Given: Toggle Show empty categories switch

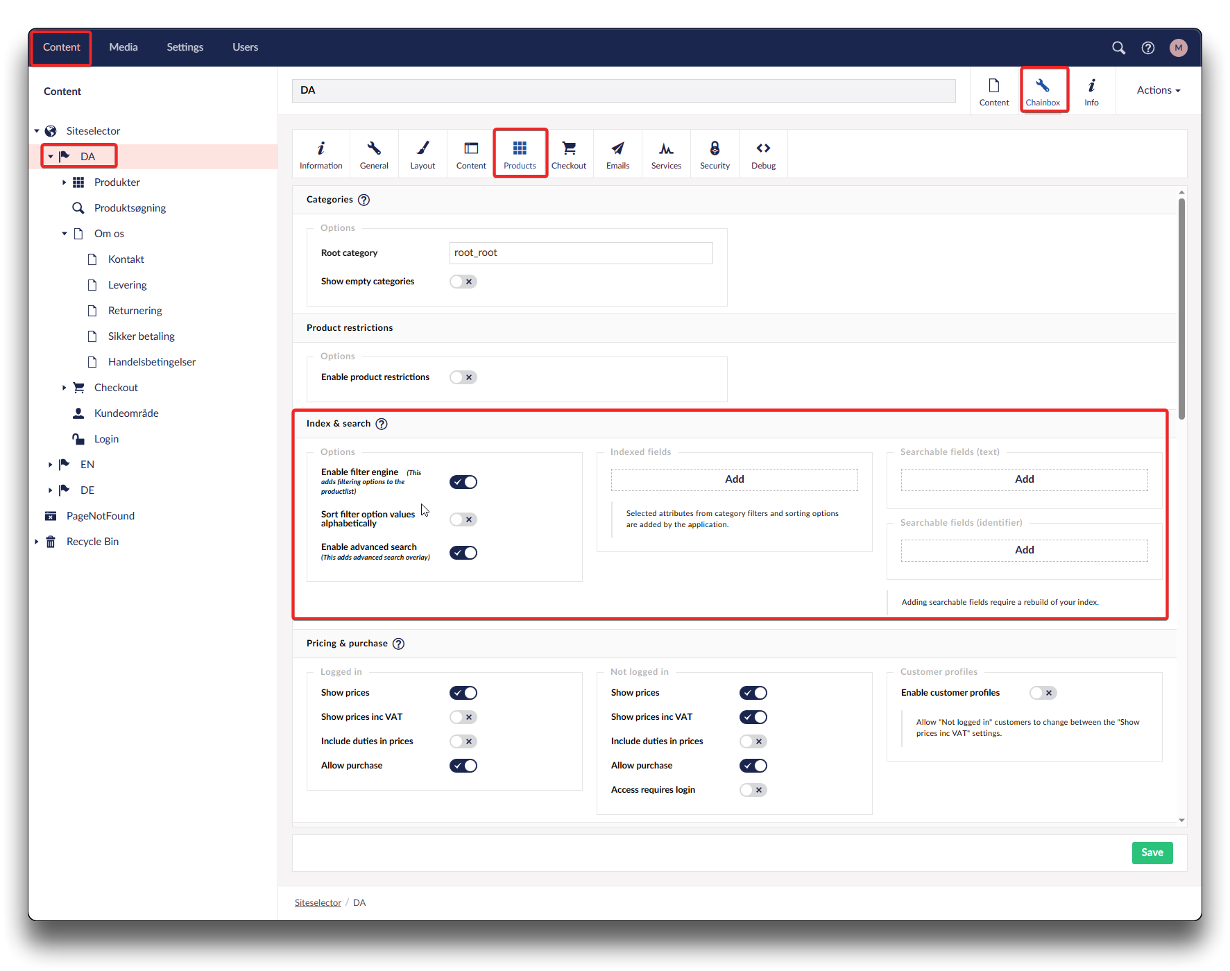Looking at the screenshot, I should [x=463, y=282].
